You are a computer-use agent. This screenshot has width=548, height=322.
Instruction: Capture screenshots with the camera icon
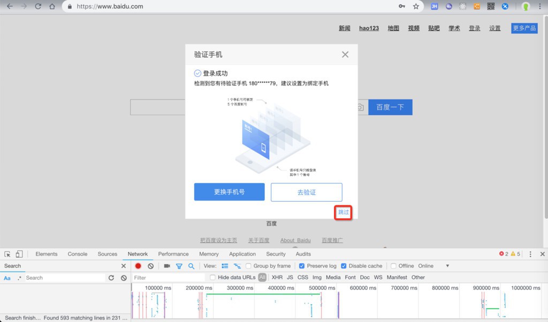click(x=167, y=266)
